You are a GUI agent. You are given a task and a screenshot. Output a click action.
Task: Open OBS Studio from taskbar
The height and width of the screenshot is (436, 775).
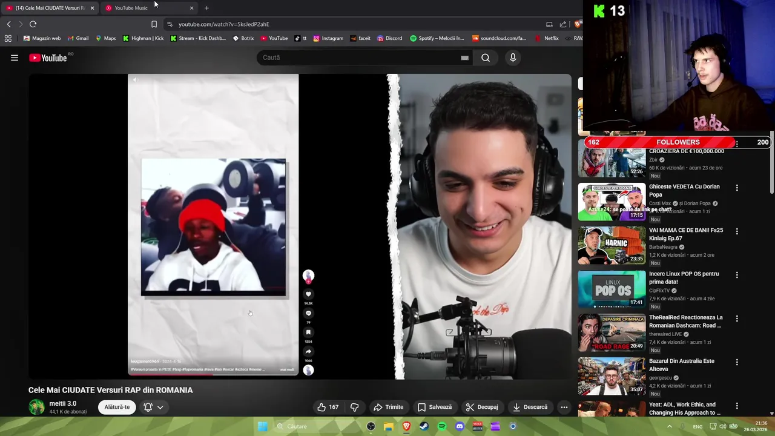click(371, 426)
